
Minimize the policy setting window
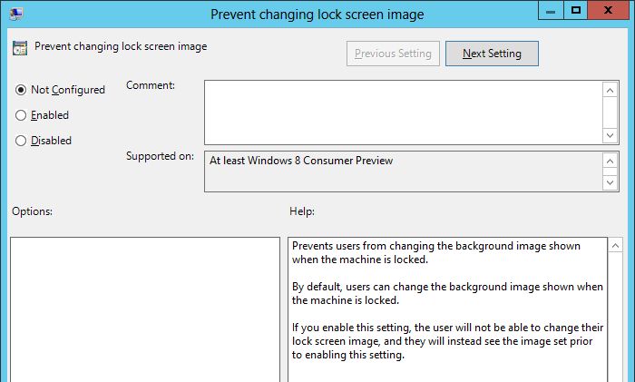pos(550,10)
